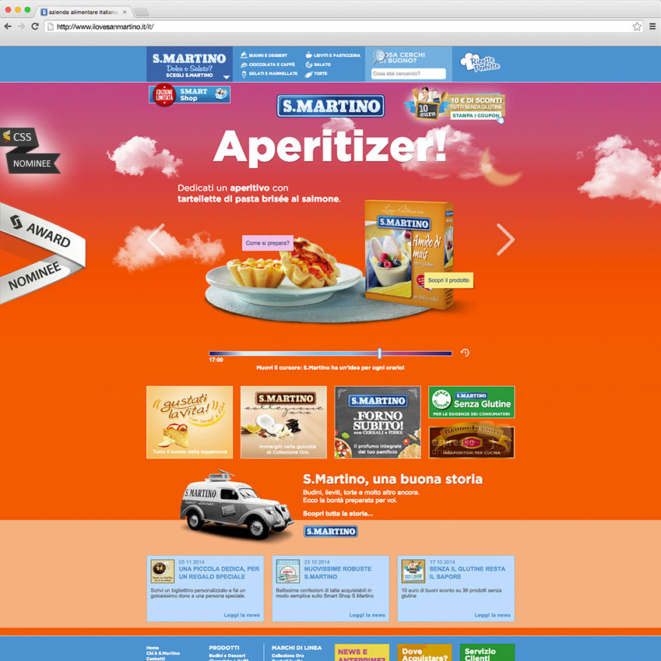Image resolution: width=661 pixels, height=661 pixels.
Task: Click the 'Cosa stai cercando?' search field
Action: (x=408, y=74)
